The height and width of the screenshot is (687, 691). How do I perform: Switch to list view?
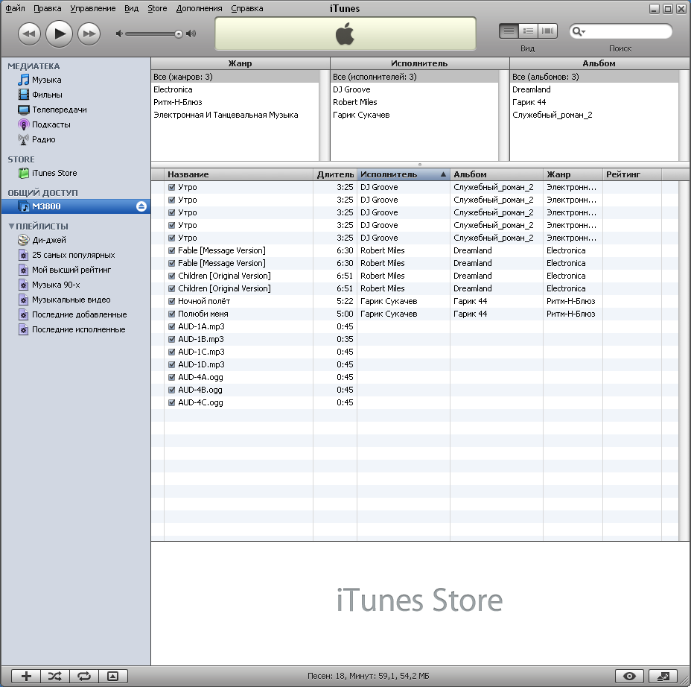(x=509, y=31)
